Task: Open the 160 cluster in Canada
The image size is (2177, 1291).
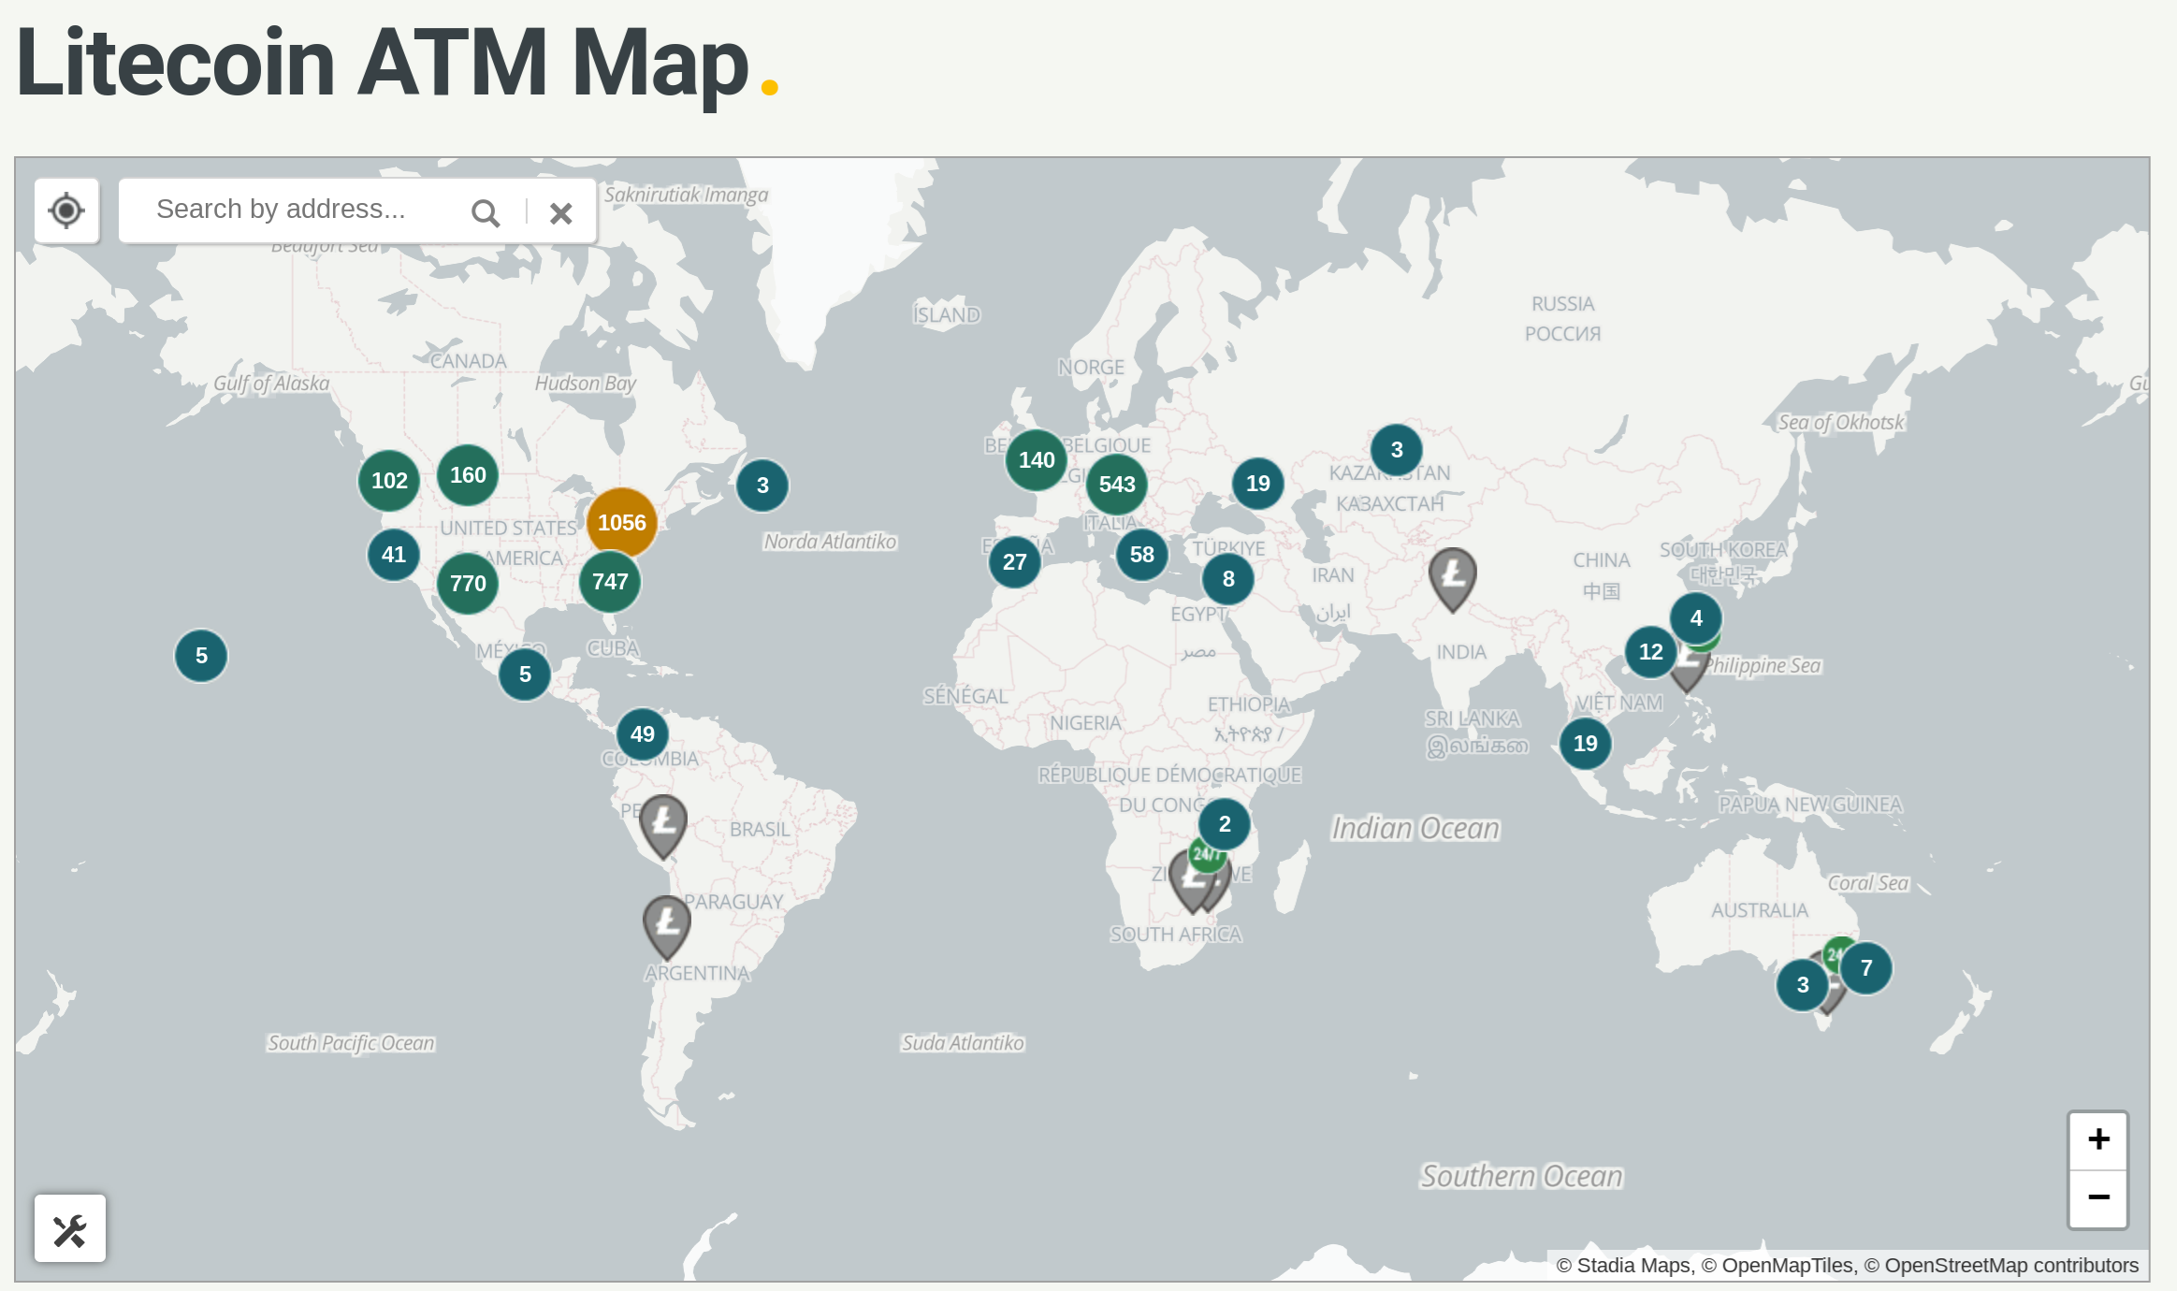Action: (468, 475)
